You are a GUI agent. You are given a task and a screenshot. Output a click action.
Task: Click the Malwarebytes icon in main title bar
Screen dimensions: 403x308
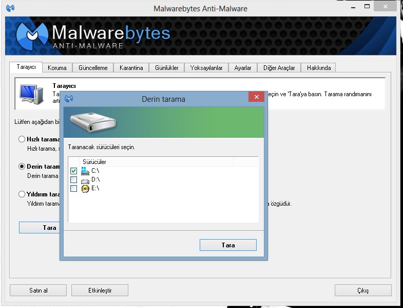coord(10,8)
